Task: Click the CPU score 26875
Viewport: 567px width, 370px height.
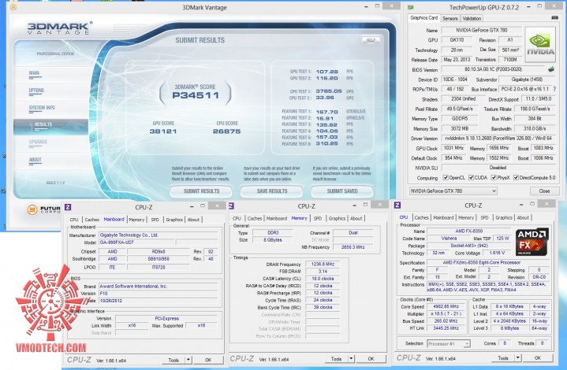Action: 227,131
